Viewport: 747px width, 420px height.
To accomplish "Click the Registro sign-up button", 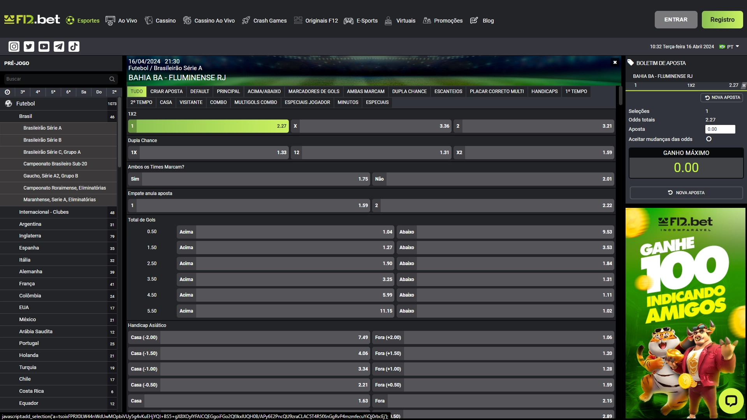I will click(722, 19).
